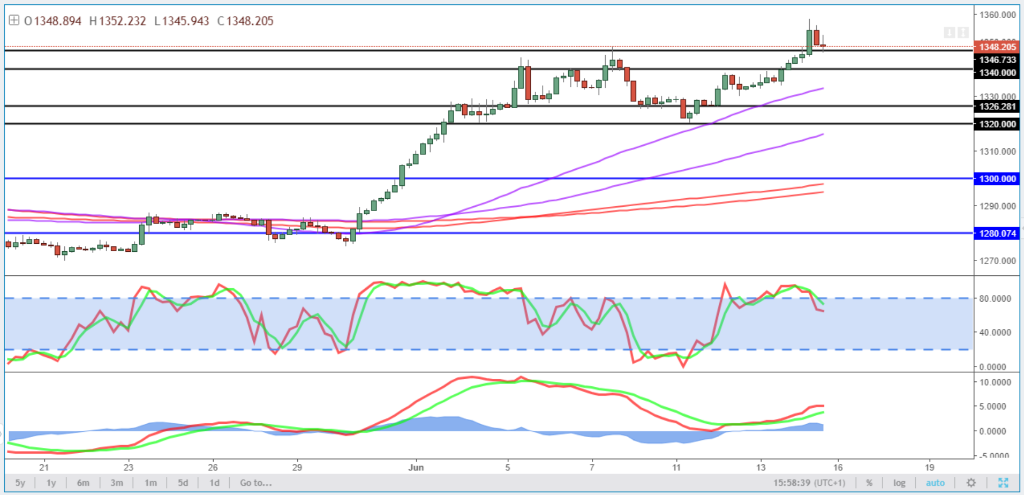Click the 11 date label on time axis
Image resolution: width=1024 pixels, height=495 pixels.
[x=676, y=467]
